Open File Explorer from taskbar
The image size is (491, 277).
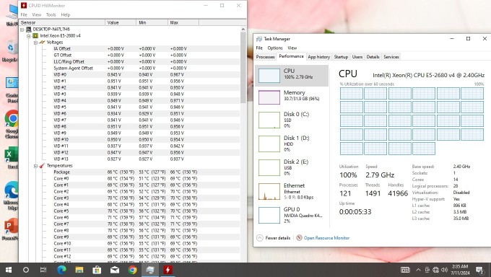coord(79,270)
